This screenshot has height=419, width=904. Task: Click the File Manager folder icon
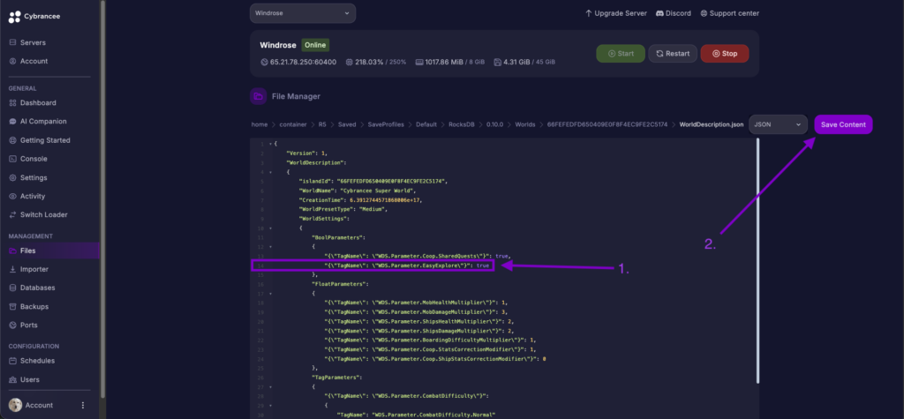click(x=259, y=95)
